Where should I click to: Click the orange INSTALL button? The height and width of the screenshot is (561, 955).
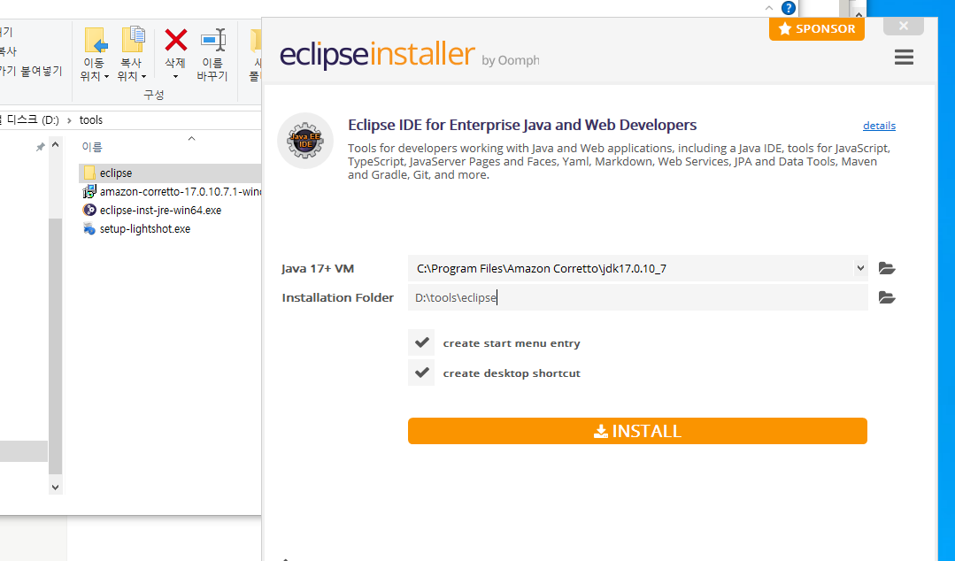coord(637,431)
